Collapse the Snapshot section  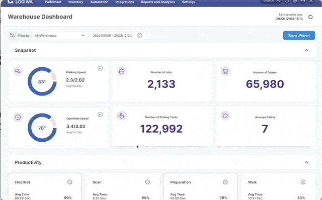tap(306, 50)
